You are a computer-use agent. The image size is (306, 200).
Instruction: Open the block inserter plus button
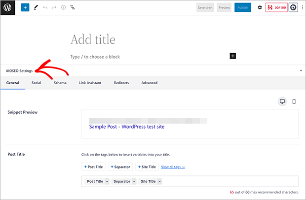coord(25,8)
